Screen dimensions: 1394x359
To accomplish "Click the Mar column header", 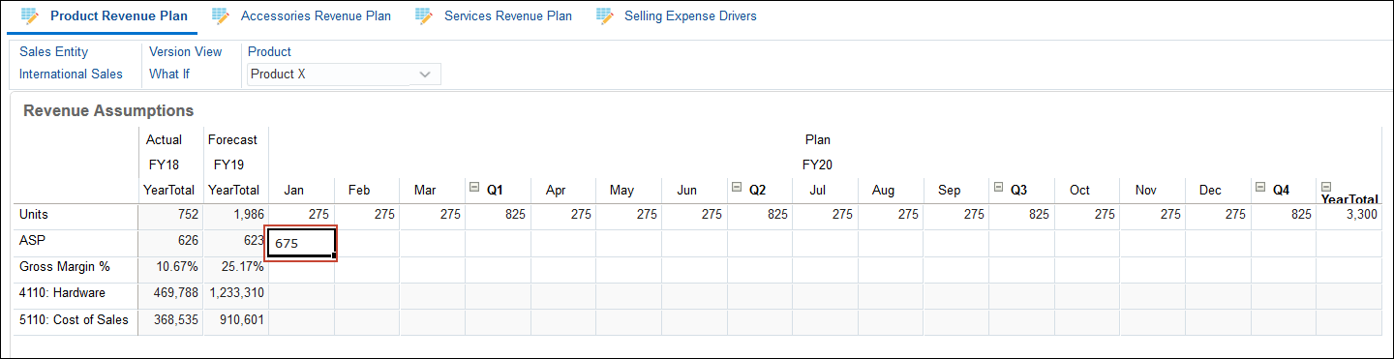I will [433, 191].
